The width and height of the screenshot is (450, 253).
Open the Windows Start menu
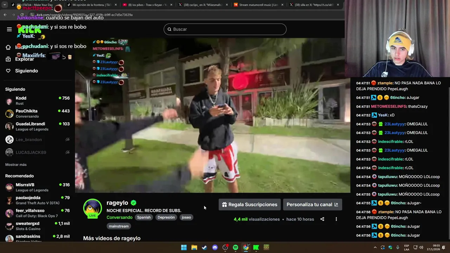pos(184,247)
